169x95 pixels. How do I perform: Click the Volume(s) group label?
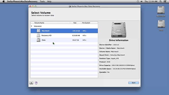[37, 26]
